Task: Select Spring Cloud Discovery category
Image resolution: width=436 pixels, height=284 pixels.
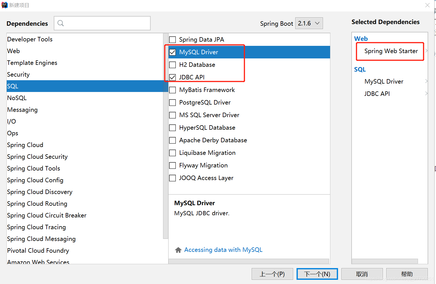Action: (85, 192)
